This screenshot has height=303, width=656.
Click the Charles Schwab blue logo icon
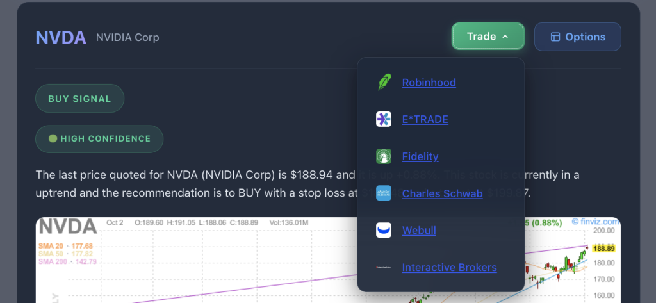coord(384,193)
